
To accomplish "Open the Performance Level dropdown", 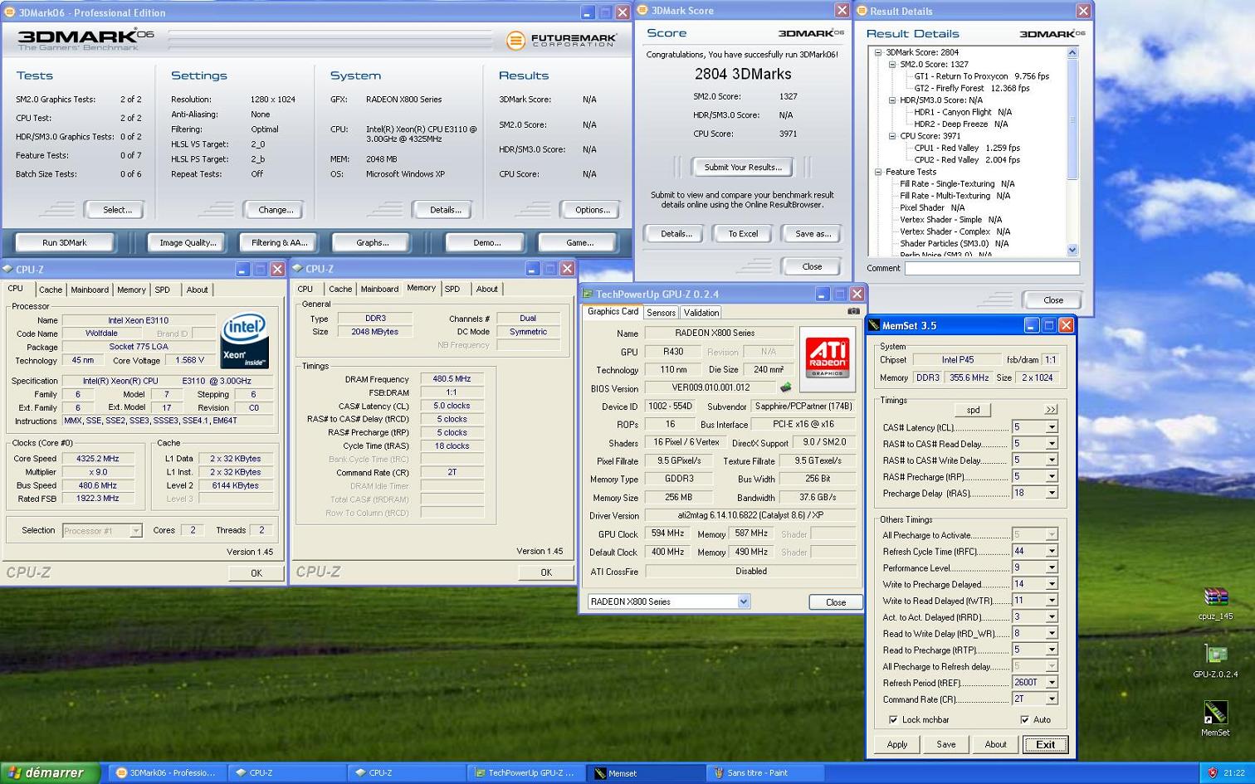I will 1051,567.
